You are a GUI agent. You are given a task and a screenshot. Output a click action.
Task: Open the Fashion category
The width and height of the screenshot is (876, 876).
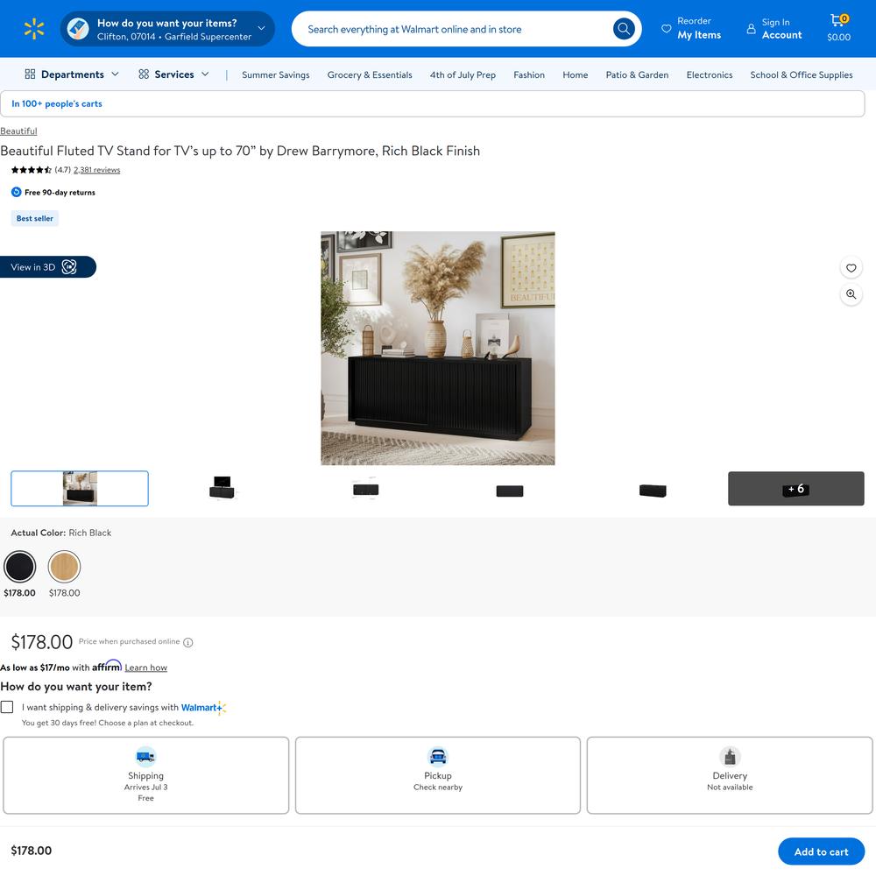click(x=529, y=74)
